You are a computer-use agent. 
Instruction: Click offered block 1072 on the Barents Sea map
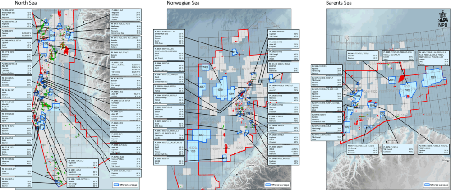(346, 127)
